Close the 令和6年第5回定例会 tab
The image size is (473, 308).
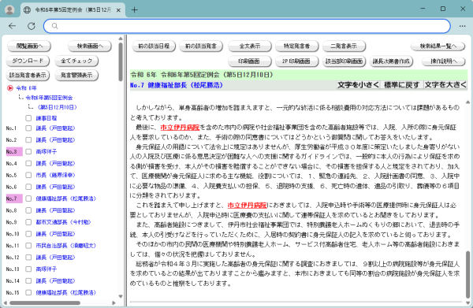point(118,10)
